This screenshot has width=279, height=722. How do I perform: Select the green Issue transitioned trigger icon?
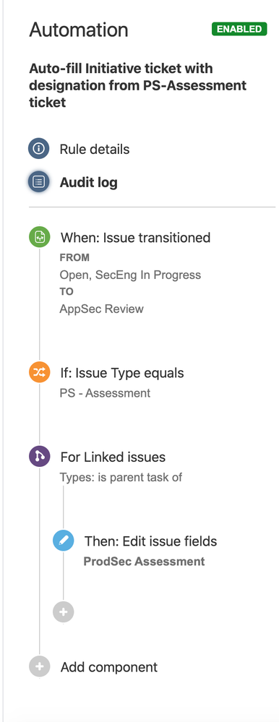click(40, 237)
